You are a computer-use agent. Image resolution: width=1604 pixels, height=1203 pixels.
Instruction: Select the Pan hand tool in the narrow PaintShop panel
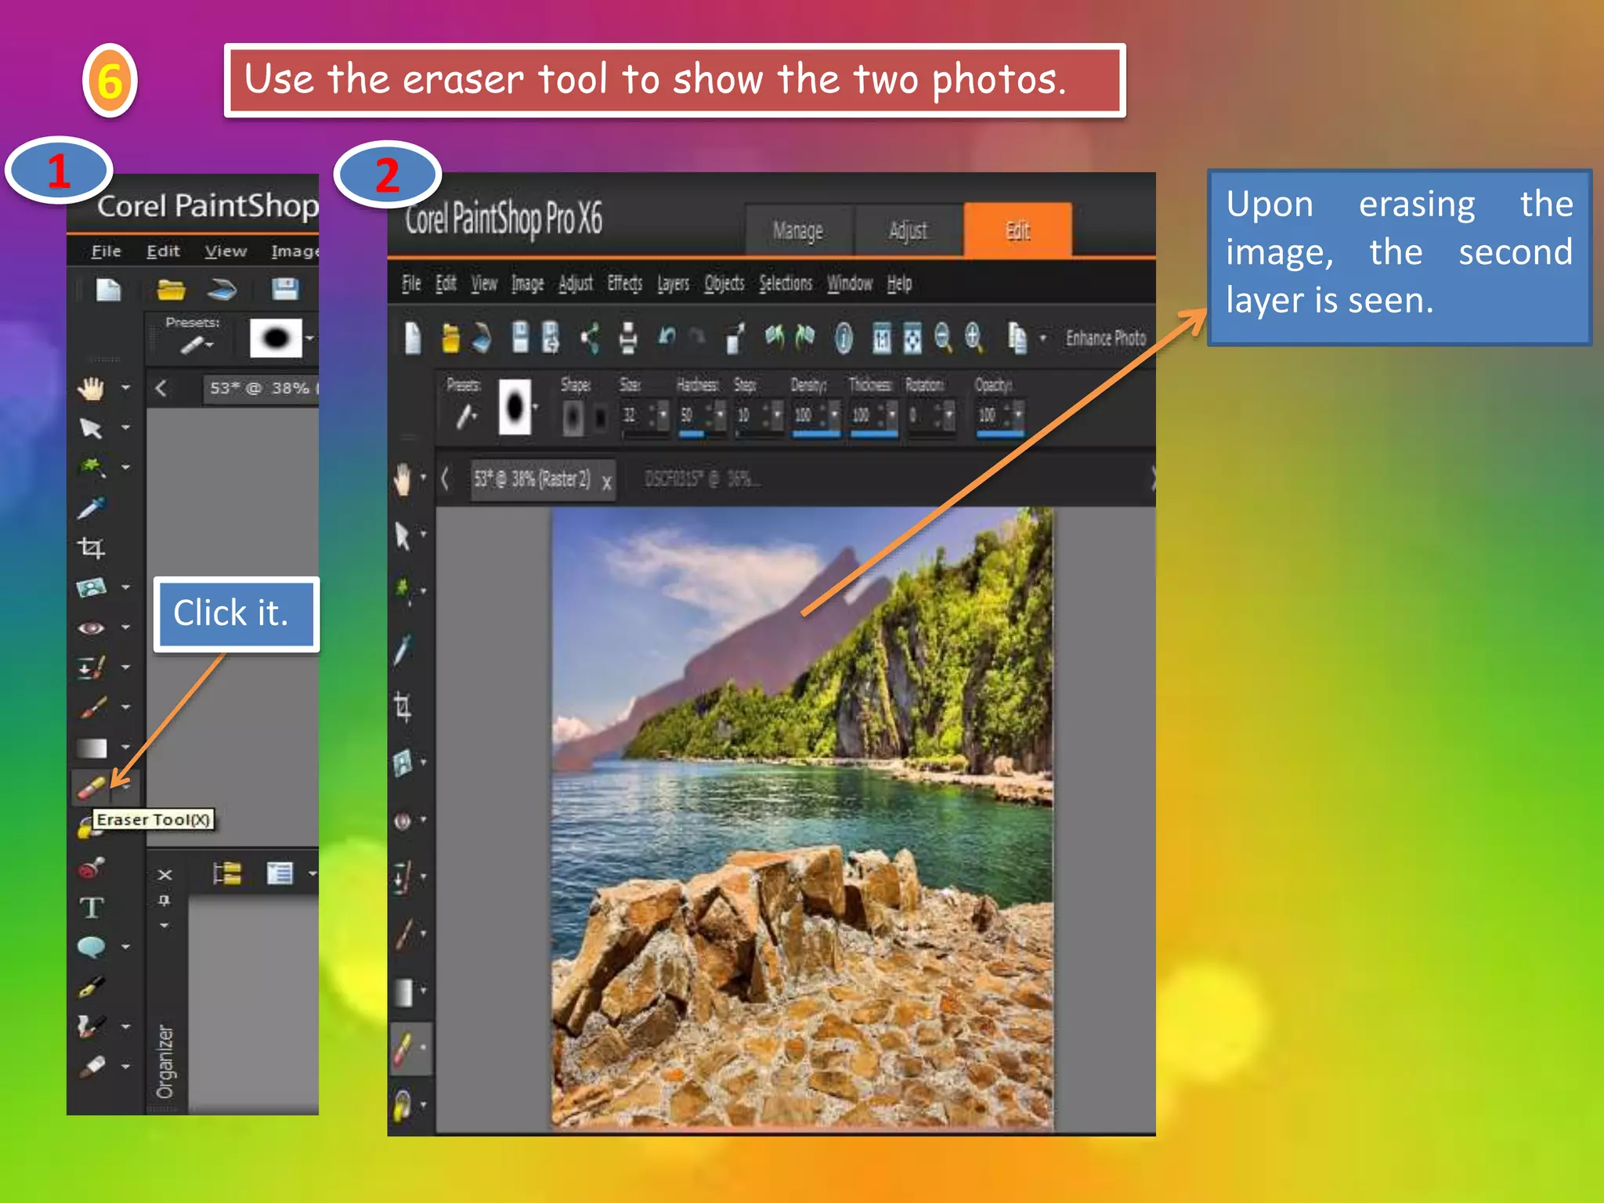tap(92, 388)
